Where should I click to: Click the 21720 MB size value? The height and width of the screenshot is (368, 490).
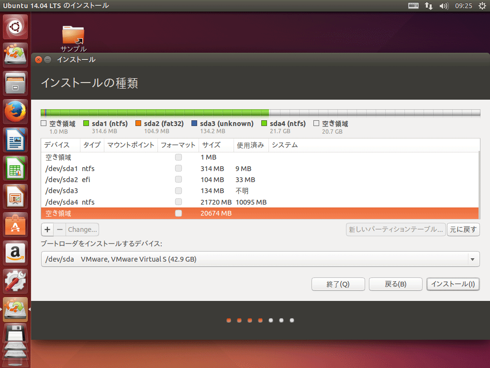pos(216,202)
